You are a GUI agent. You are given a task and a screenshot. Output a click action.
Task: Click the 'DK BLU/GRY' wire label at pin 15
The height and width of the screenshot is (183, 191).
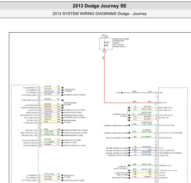pyautogui.click(x=147, y=147)
